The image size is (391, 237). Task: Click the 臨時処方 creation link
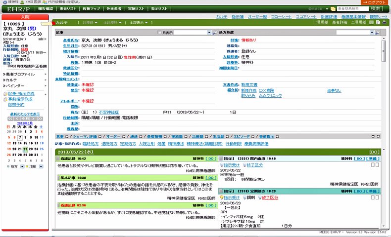click(91, 144)
